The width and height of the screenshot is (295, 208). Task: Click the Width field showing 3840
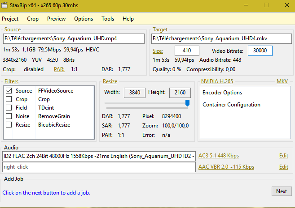pyautogui.click(x=135, y=93)
